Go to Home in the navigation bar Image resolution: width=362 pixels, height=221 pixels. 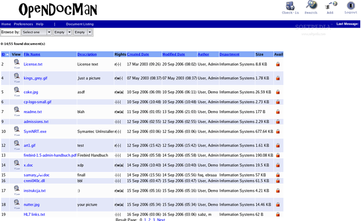6,24
